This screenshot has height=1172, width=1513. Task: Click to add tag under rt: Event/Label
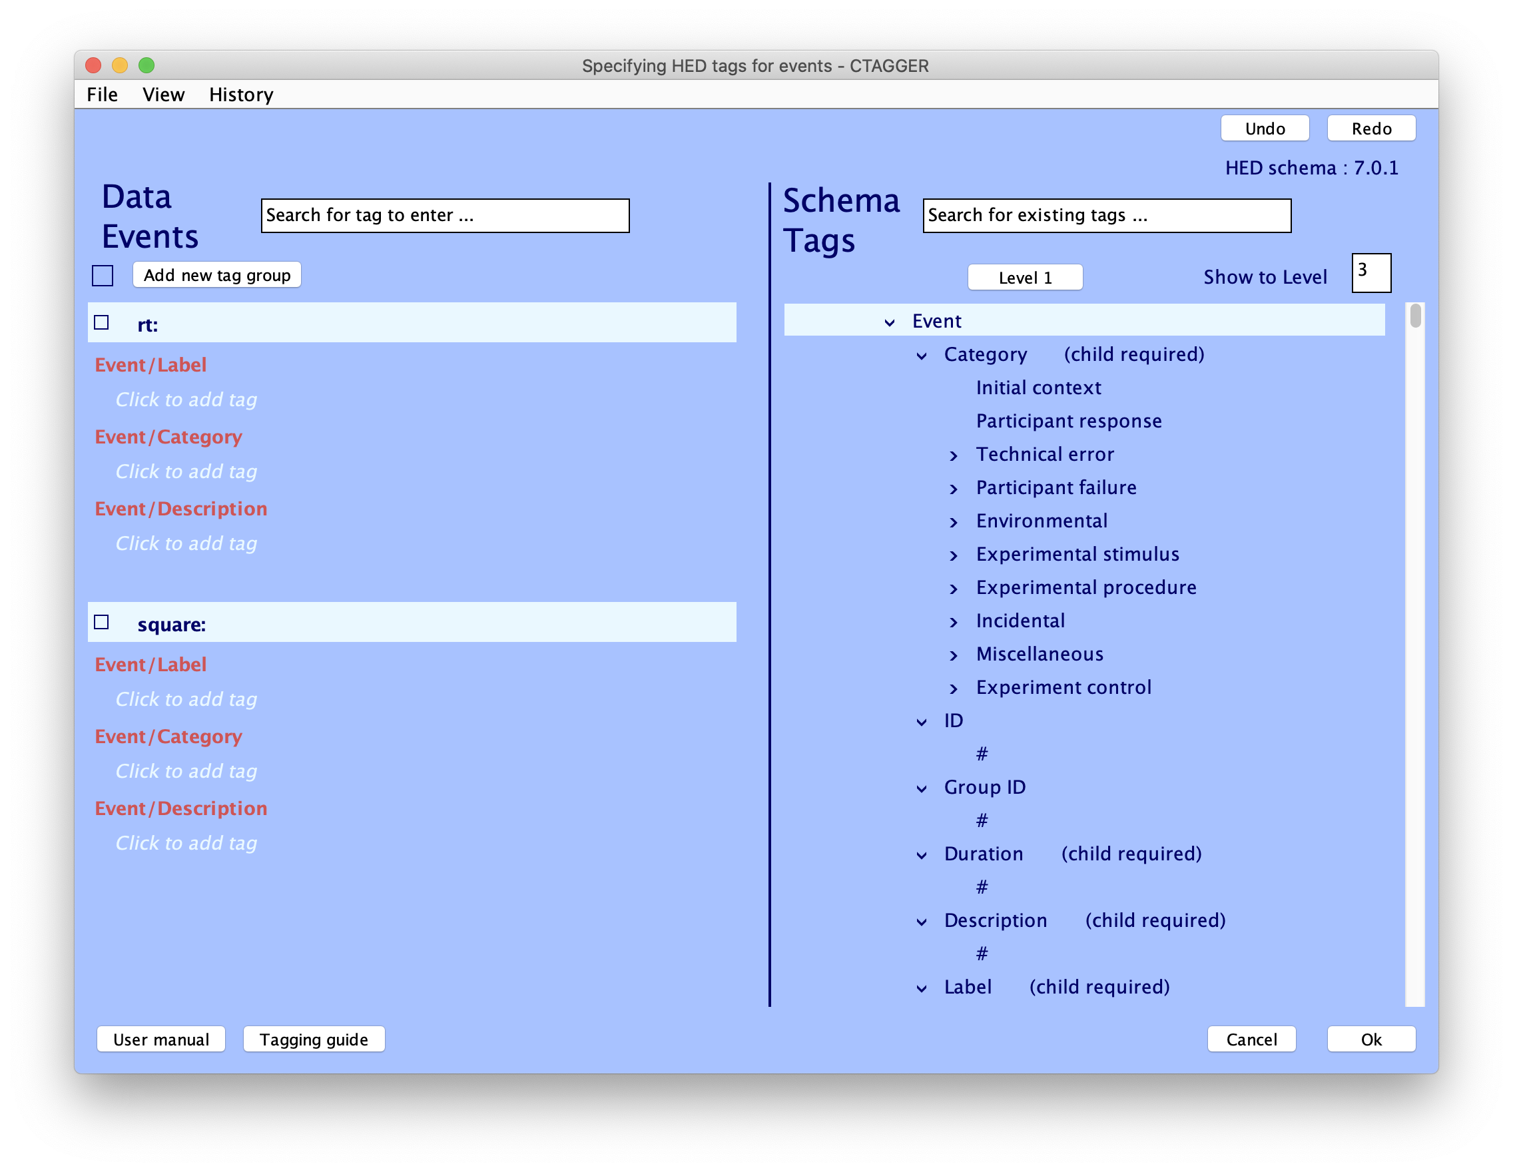(x=186, y=400)
